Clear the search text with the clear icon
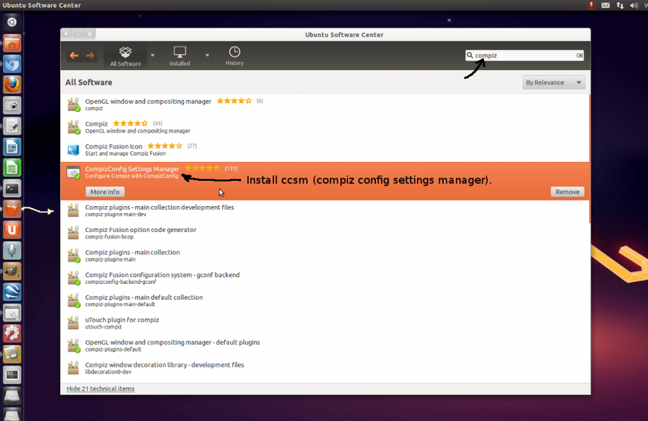648x421 pixels. 580,55
